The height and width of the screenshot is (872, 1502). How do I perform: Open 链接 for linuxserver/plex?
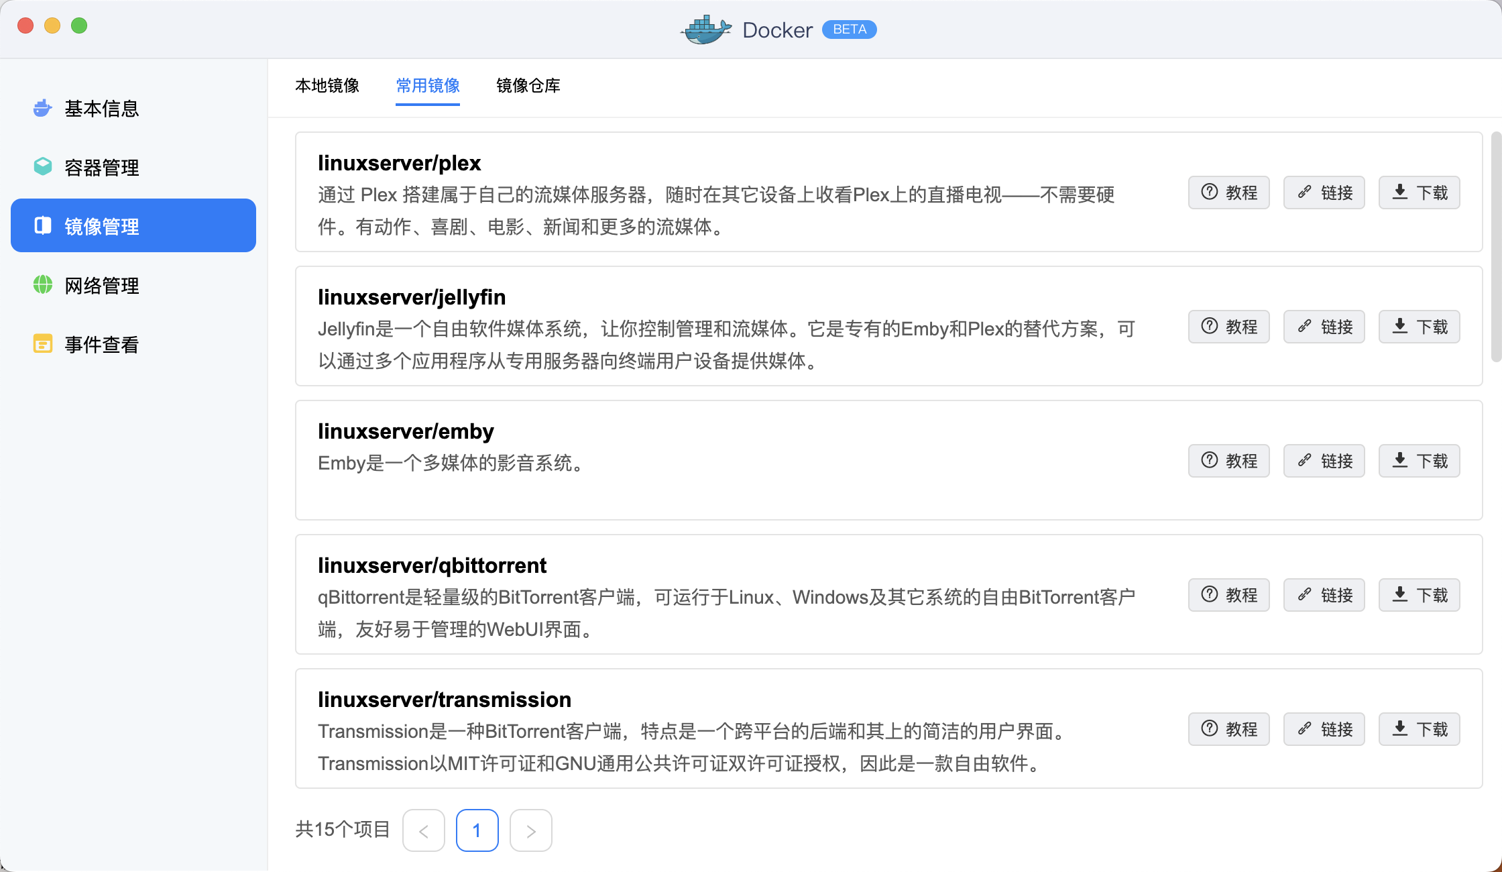[x=1324, y=193]
